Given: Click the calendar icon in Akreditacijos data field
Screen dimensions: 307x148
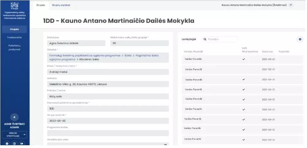Looking at the screenshot, I should pyautogui.click(x=165, y=144).
